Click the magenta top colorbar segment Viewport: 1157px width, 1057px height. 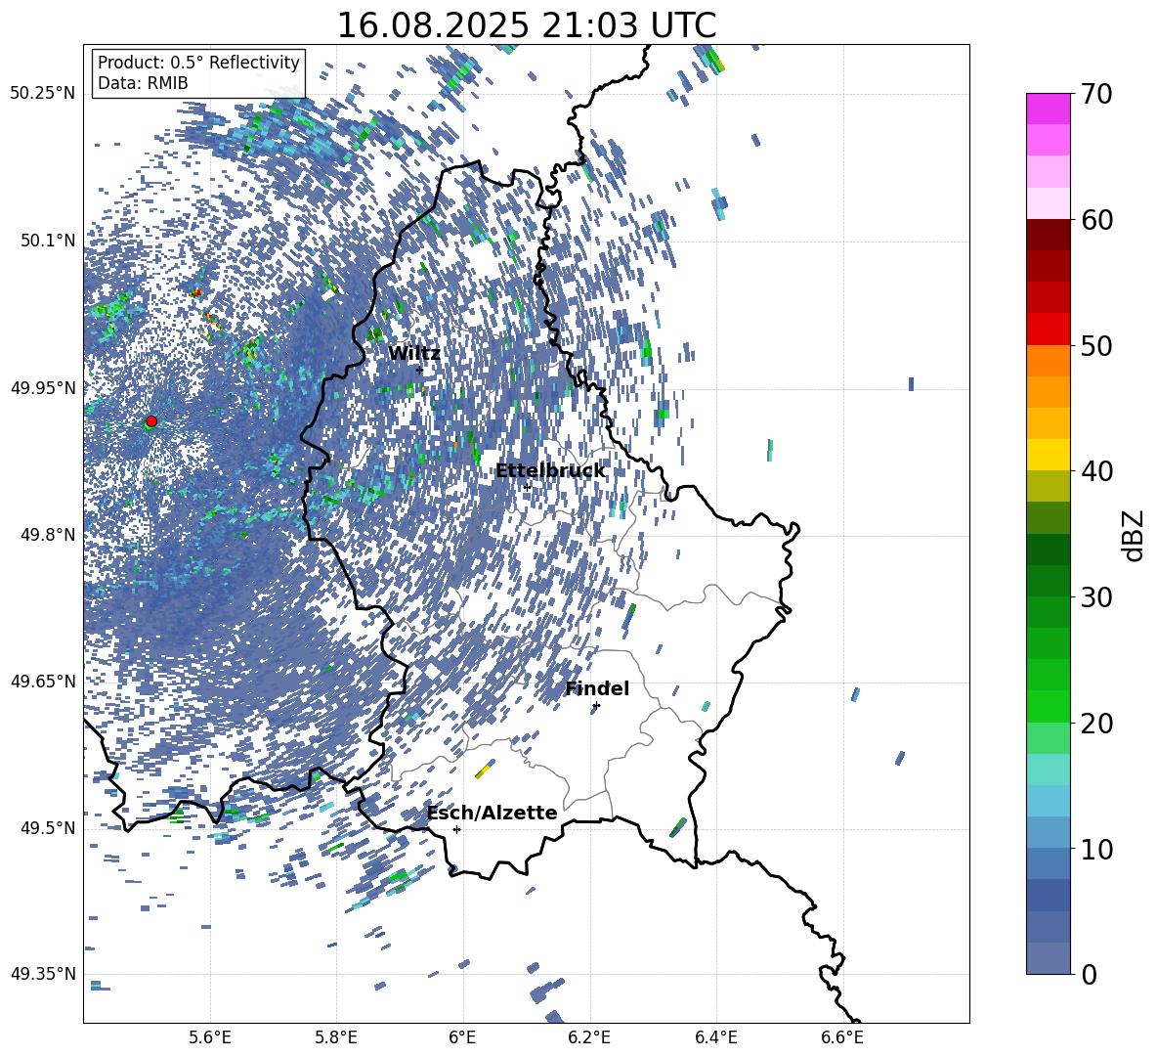pos(1048,110)
